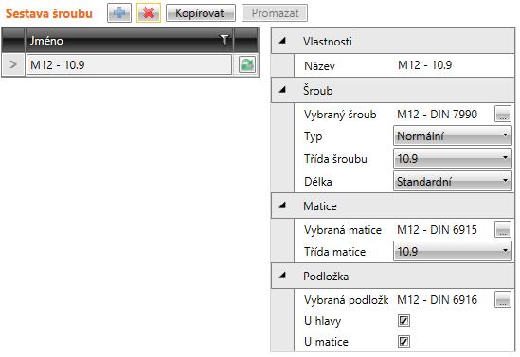The width and height of the screenshot is (520, 357).
Task: Open filter on Jméno column header
Action: 224,40
